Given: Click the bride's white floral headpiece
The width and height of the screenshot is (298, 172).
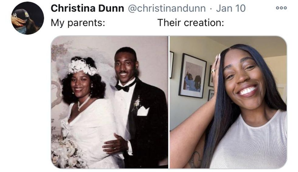Looking at the screenshot, I should click(82, 67).
